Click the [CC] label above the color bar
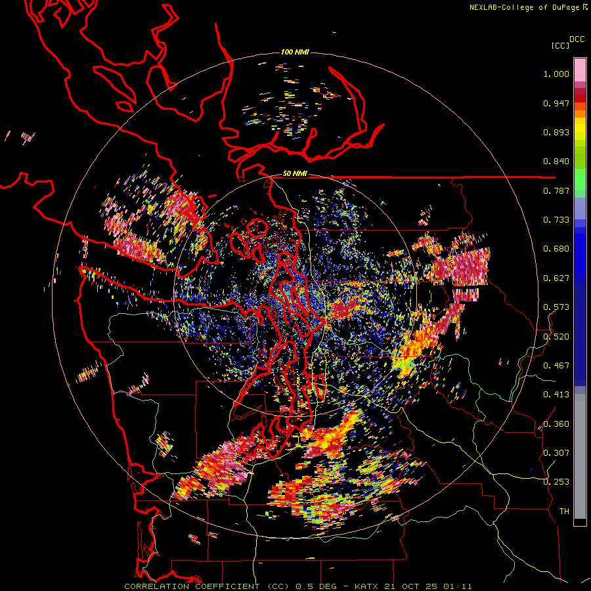Viewport: 591px width, 591px height. pyautogui.click(x=560, y=45)
